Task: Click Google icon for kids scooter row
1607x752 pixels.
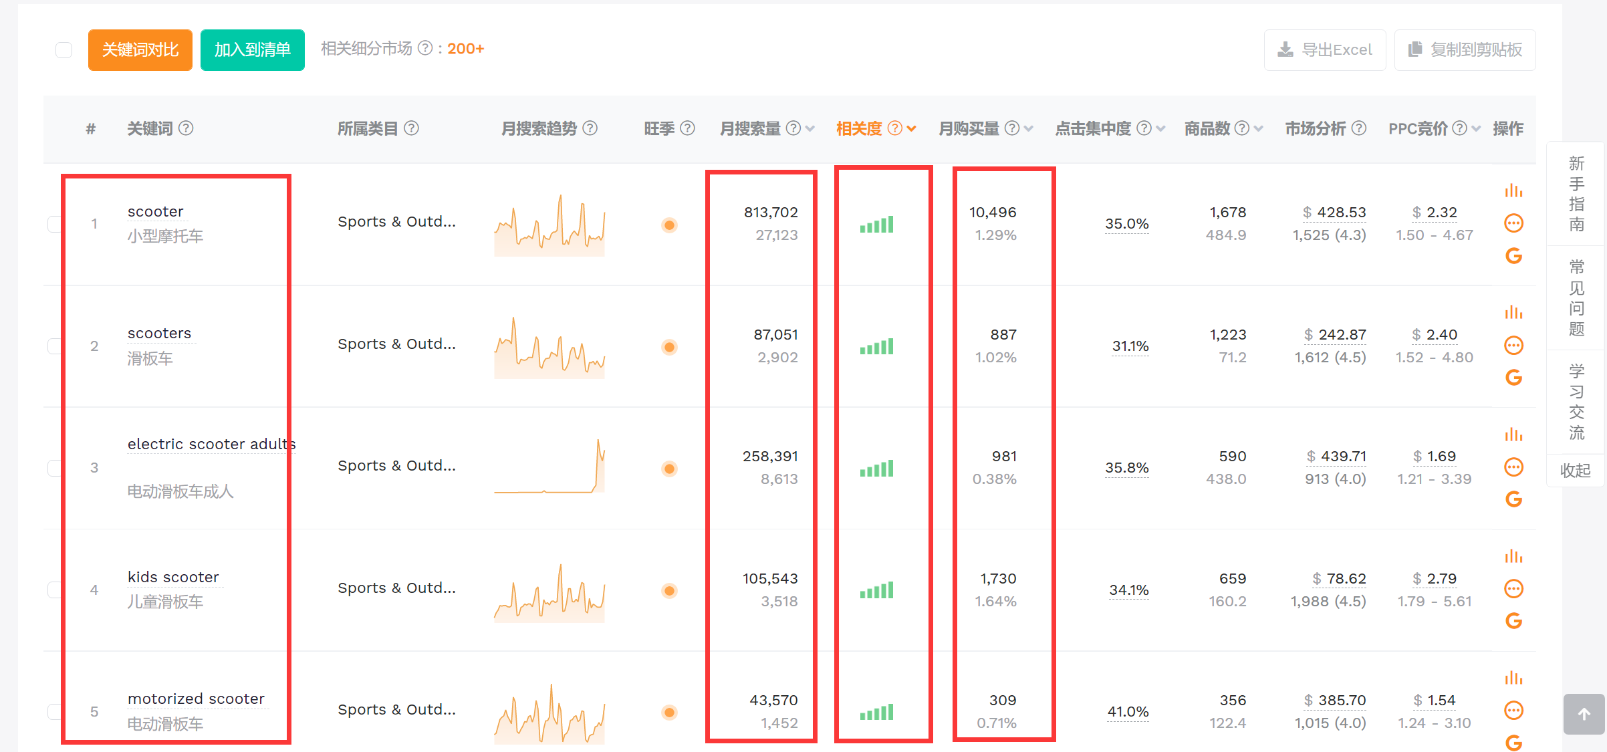Action: point(1513,621)
